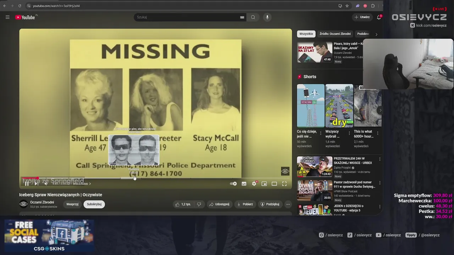Mute the video volume
The width and height of the screenshot is (454, 255).
pos(46,183)
